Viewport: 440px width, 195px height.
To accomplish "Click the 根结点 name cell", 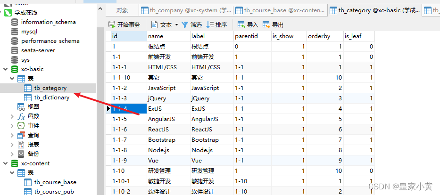I will (x=168, y=47).
